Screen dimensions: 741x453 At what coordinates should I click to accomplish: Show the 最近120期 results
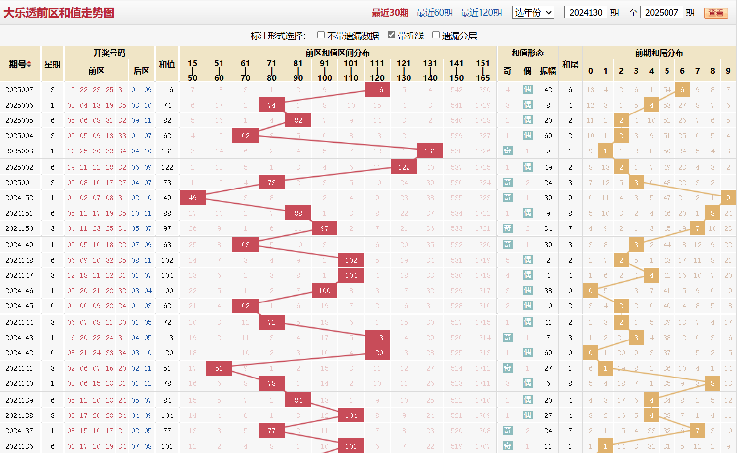pos(481,13)
